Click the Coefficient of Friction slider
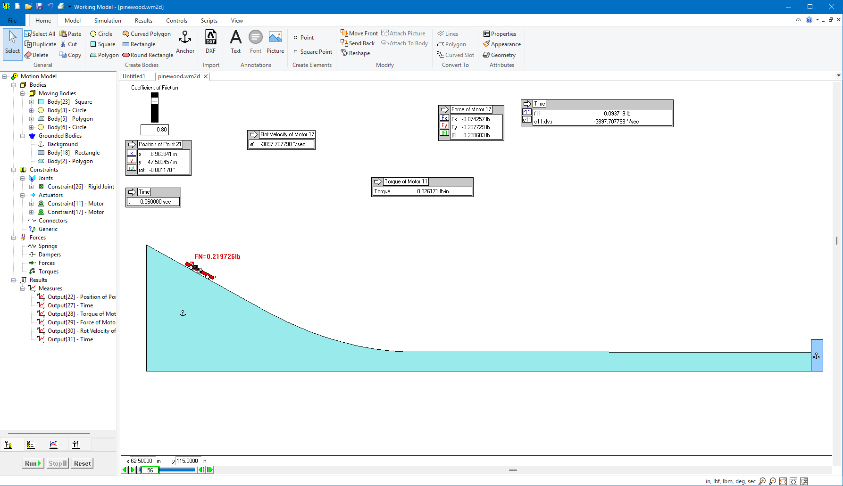 click(x=154, y=107)
